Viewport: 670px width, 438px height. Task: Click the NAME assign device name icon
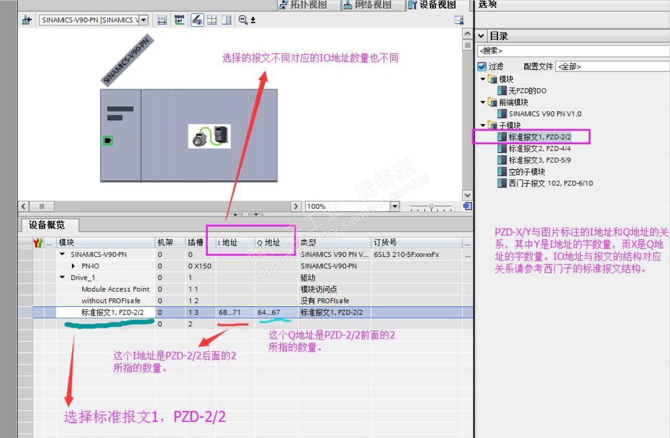pos(180,20)
